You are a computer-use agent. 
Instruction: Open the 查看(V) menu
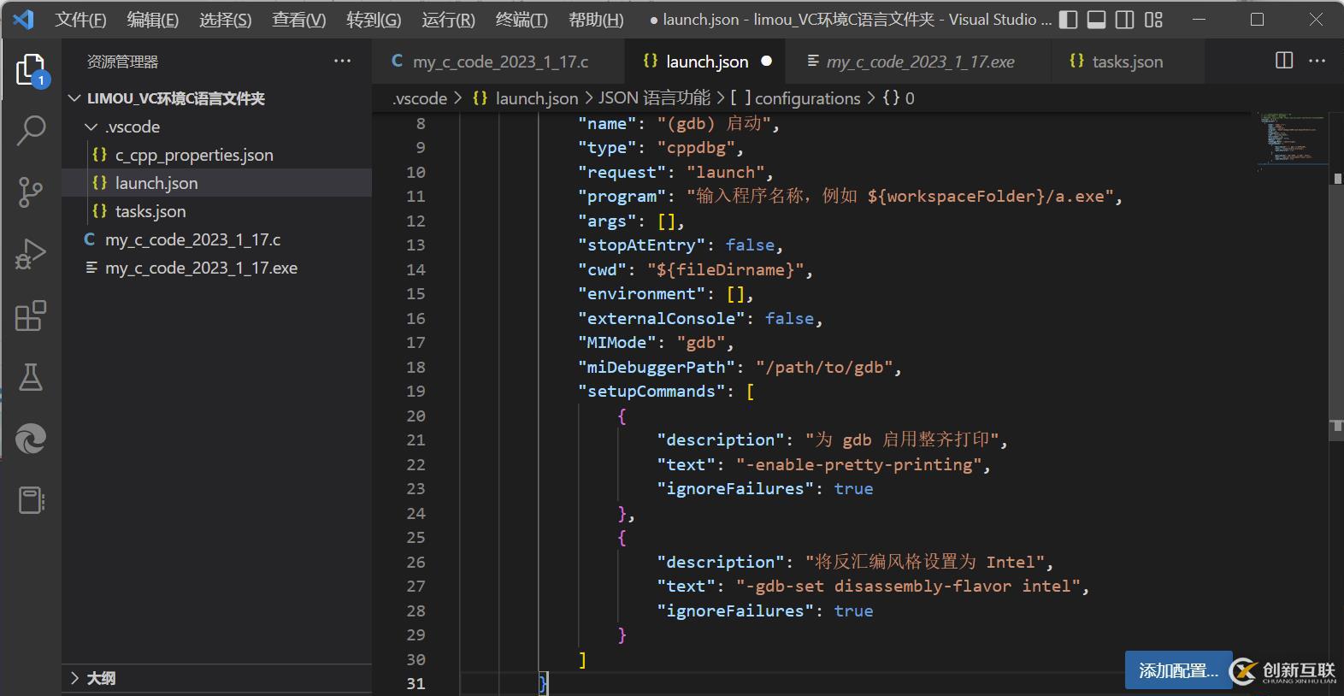click(299, 19)
